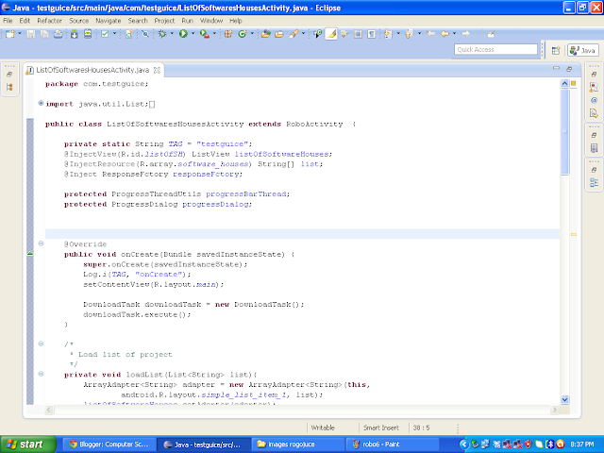This screenshot has width=604, height=453.
Task: Click the Last Edit Location icon
Action: (431, 34)
